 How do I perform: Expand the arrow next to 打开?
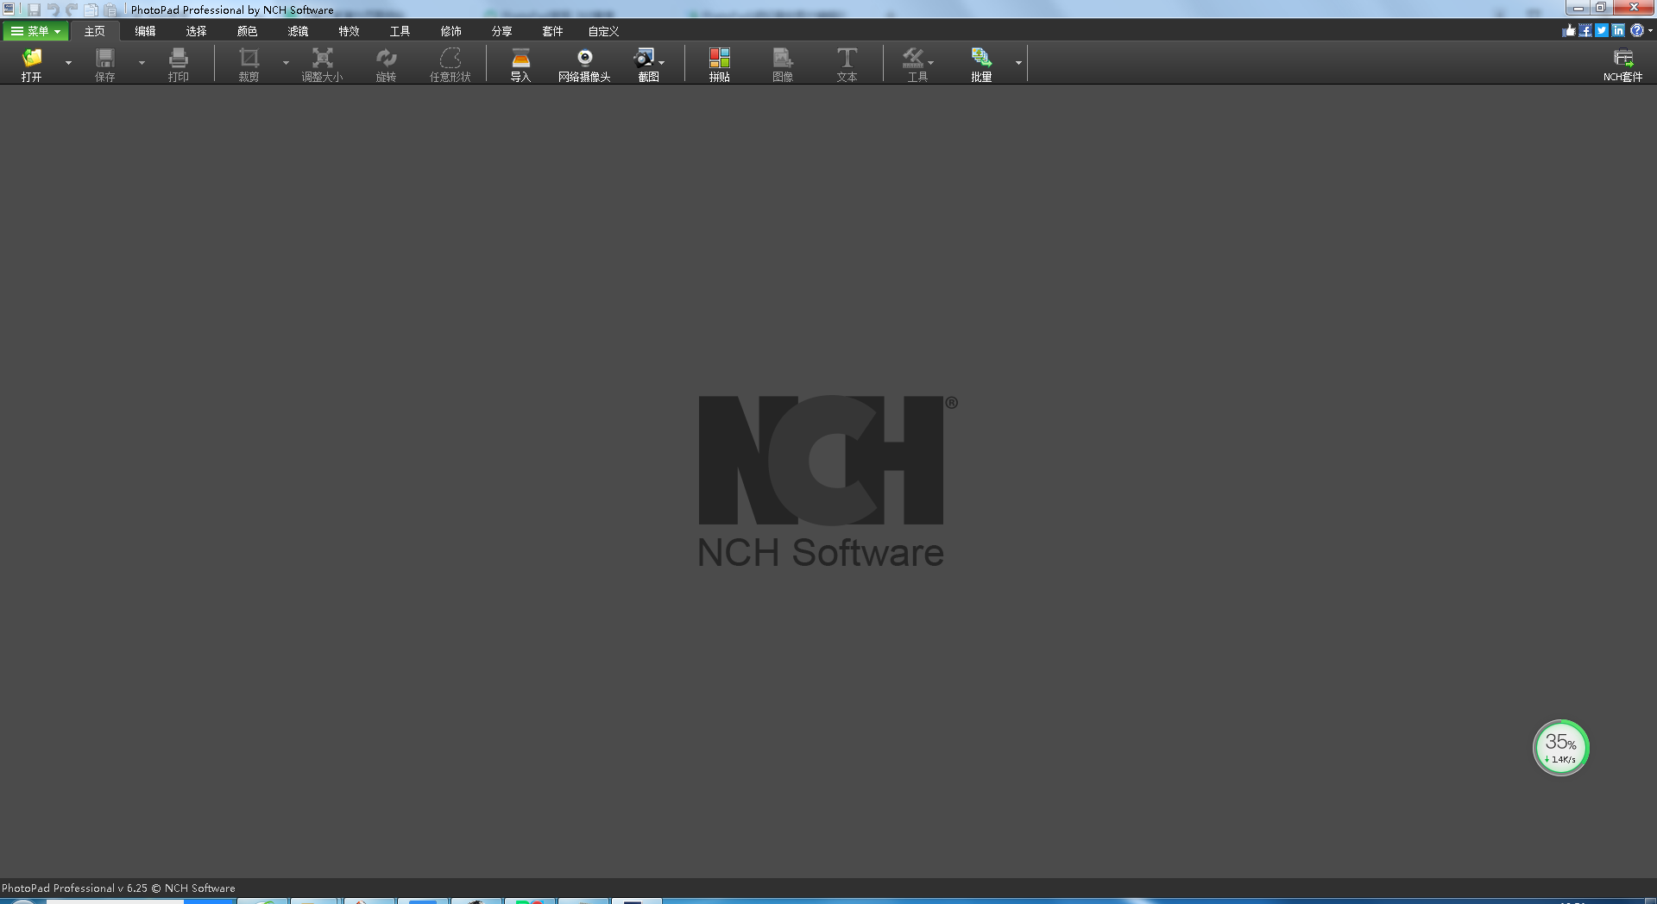point(68,62)
